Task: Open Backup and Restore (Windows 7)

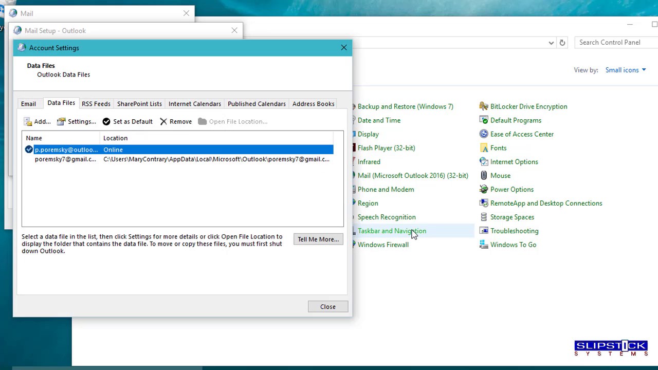Action: click(x=406, y=106)
